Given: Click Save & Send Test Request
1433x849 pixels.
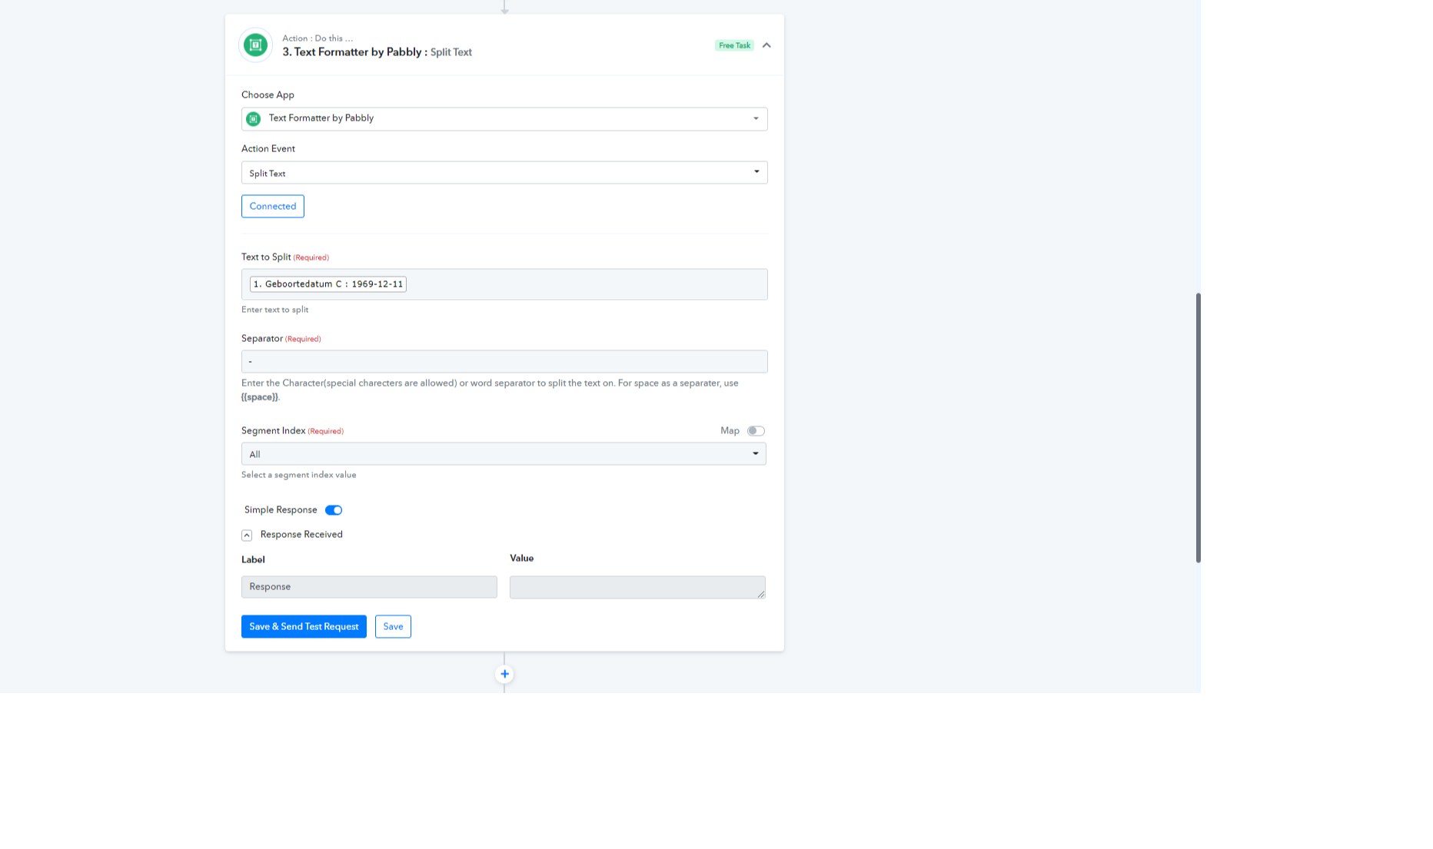Looking at the screenshot, I should tap(304, 627).
